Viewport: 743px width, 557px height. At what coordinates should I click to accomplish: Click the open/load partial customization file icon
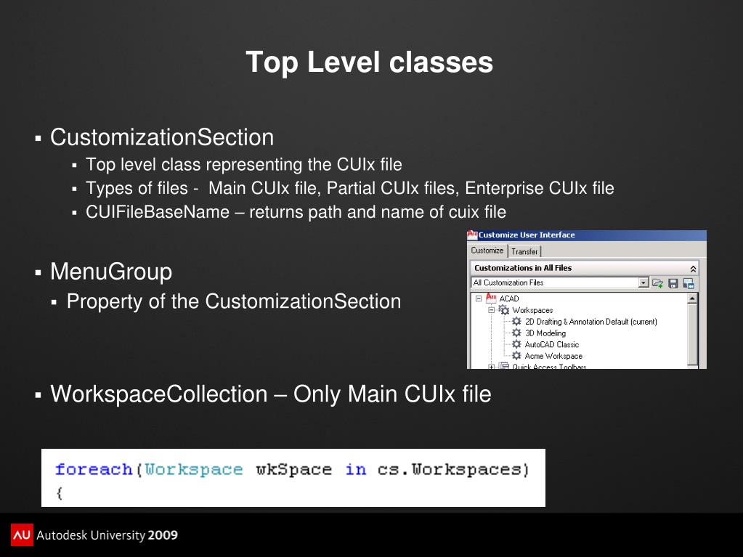point(658,283)
